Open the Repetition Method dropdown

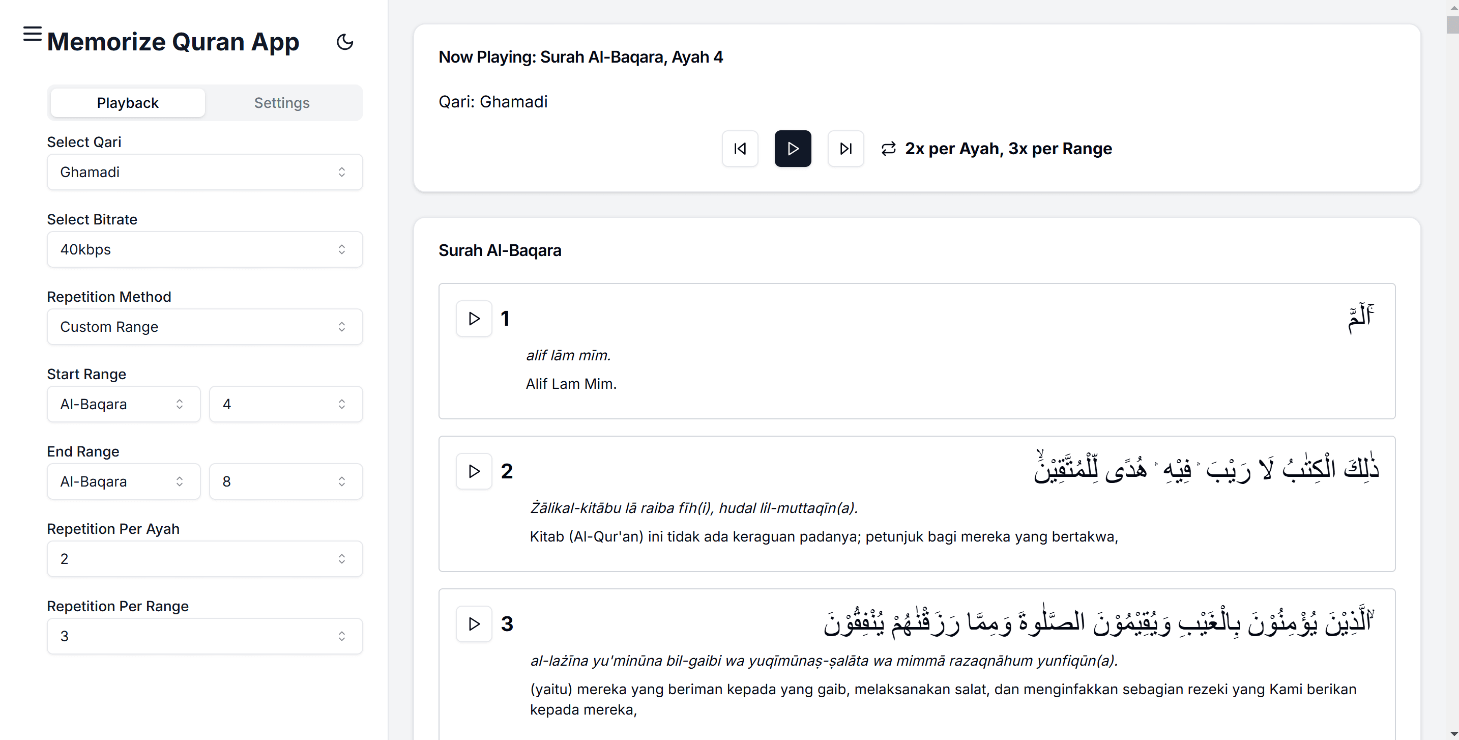204,326
